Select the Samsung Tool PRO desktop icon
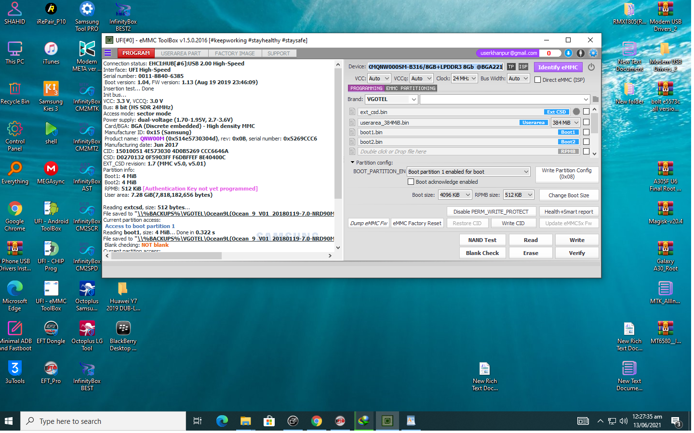Screen dimensions: 694x433 [87, 17]
